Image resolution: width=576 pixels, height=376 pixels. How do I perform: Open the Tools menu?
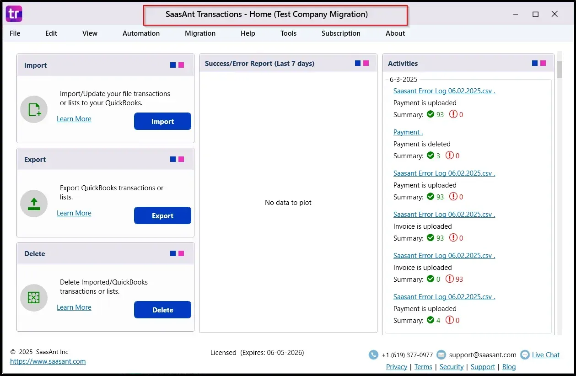click(x=289, y=33)
